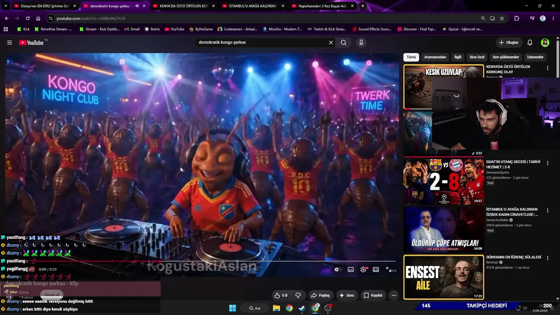560x315 pixels.
Task: Select the Tümü filter chip
Action: [x=411, y=57]
